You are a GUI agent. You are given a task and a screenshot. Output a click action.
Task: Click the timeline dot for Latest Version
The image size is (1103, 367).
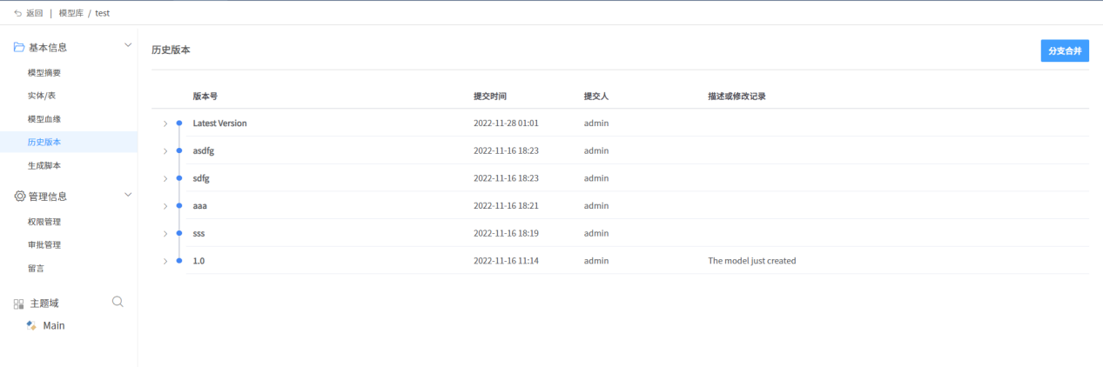pyautogui.click(x=179, y=123)
